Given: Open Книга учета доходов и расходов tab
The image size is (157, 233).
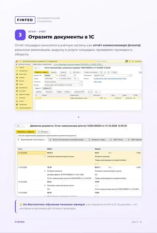Looking at the screenshot, I should click(x=67, y=140).
